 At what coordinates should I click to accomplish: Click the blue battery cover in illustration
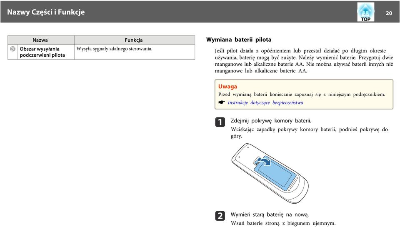click(x=275, y=174)
